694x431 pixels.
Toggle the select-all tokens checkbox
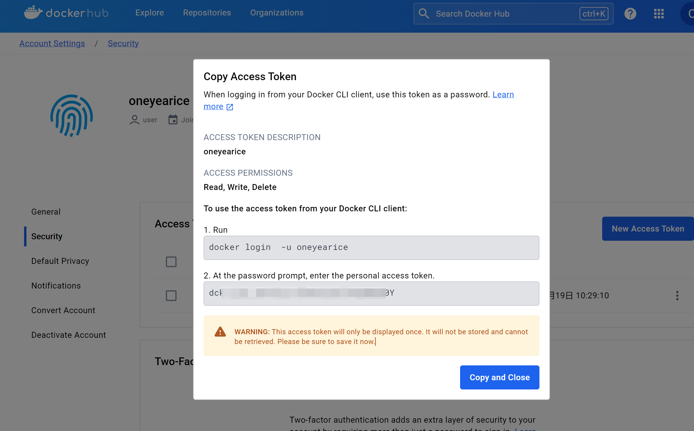point(171,262)
